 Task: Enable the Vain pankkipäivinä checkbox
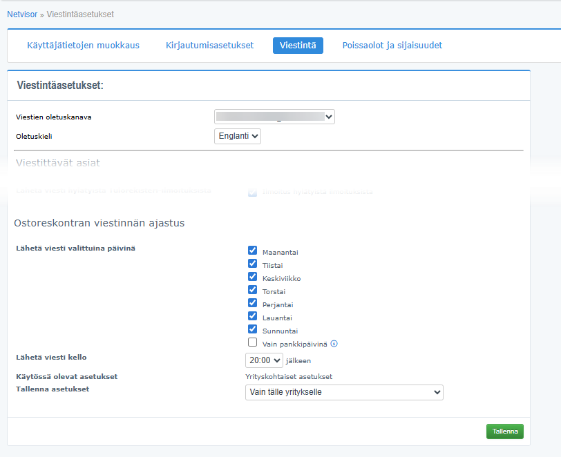pyautogui.click(x=253, y=342)
